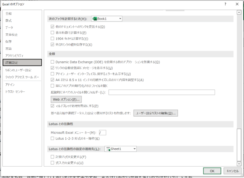
Task: Enable 式入力を変更する checkbox
Action: click(x=52, y=163)
